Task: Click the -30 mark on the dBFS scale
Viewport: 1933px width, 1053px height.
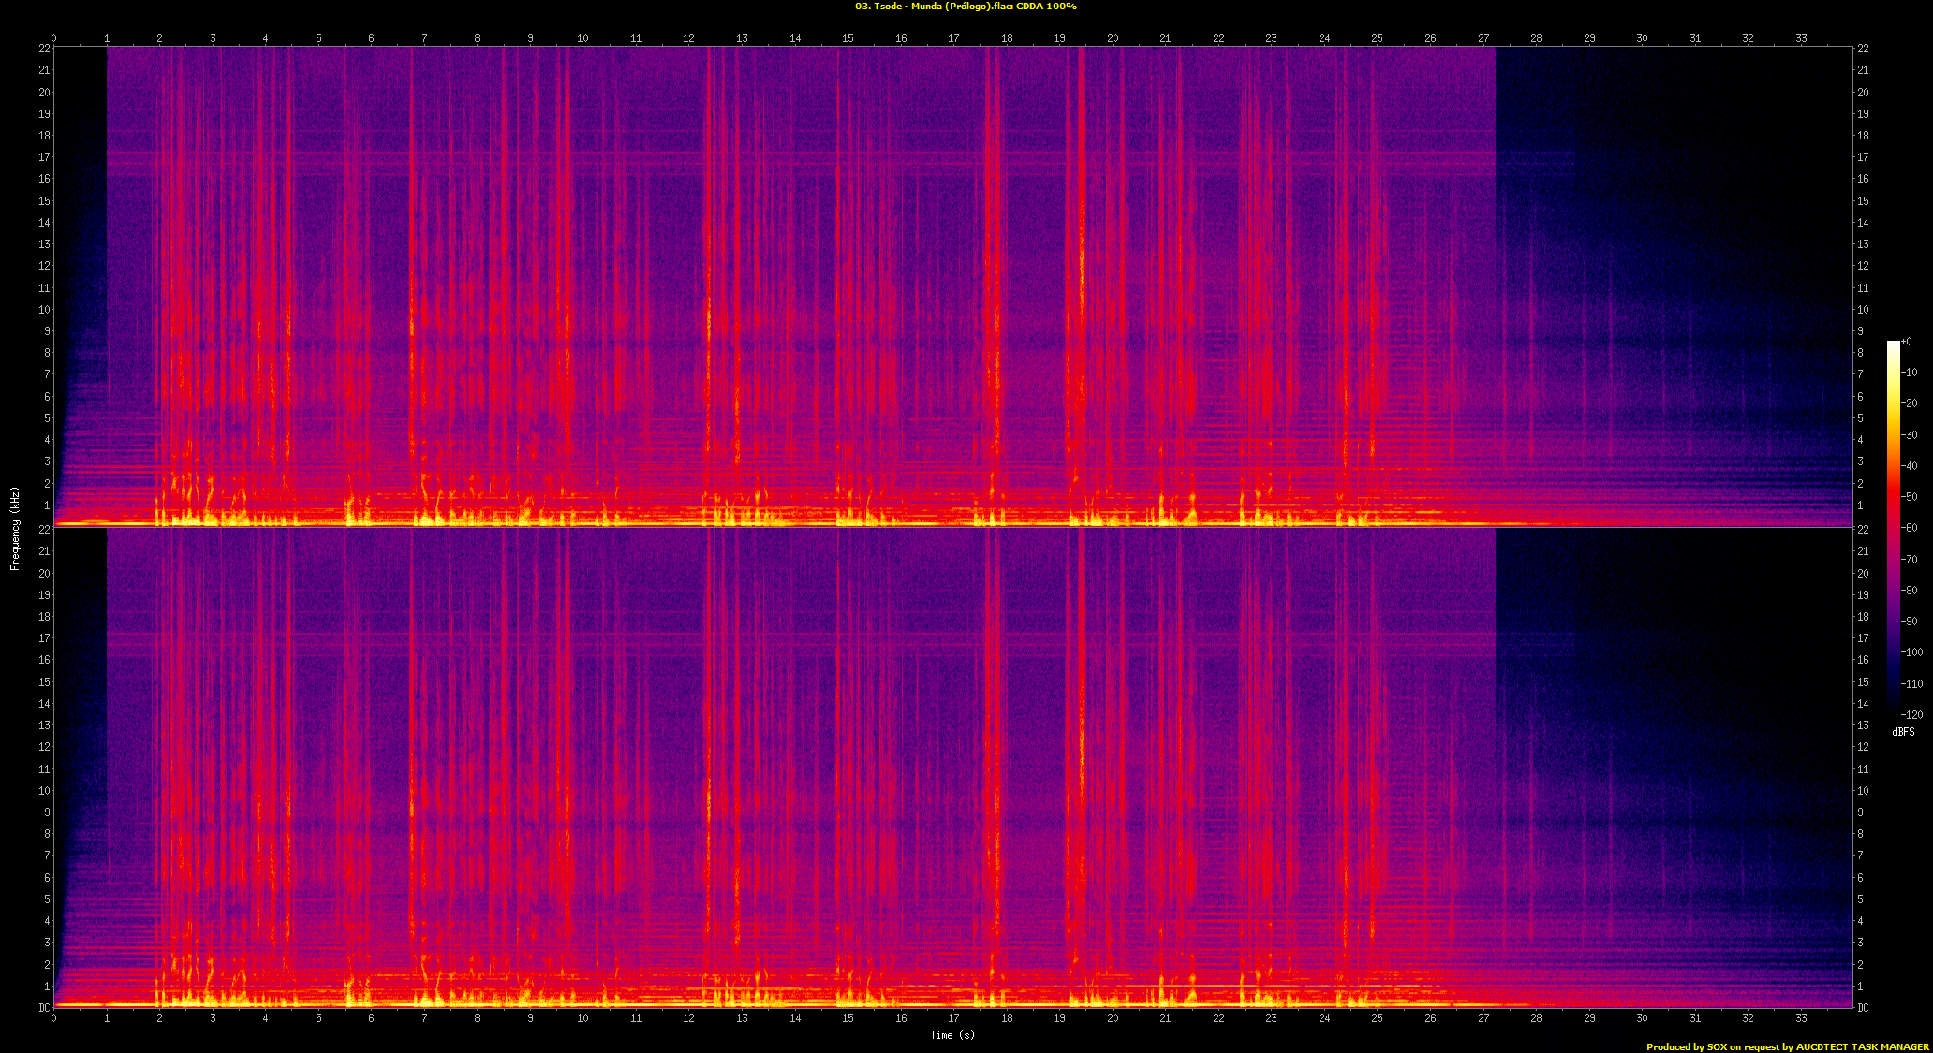Action: (x=1910, y=434)
